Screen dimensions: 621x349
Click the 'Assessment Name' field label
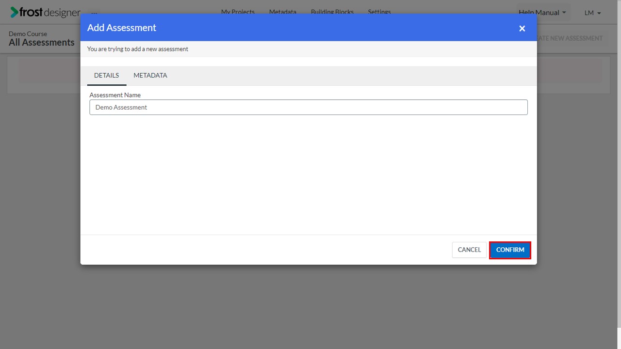[x=115, y=95]
